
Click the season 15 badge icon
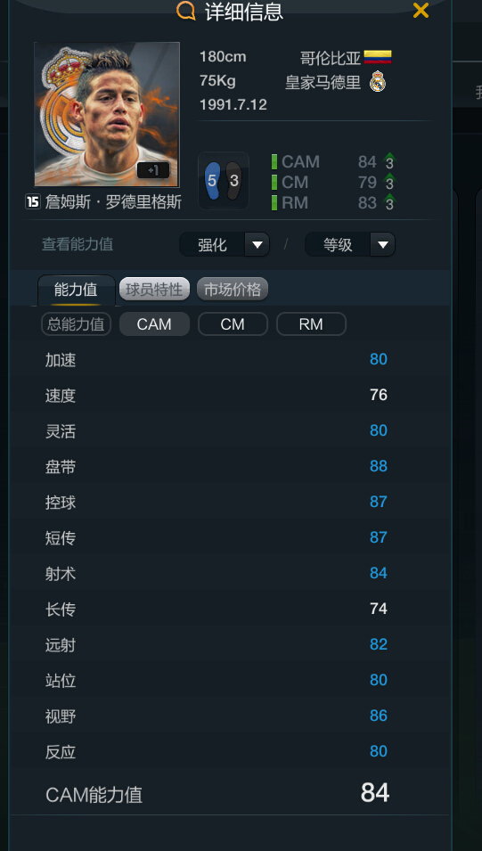33,202
